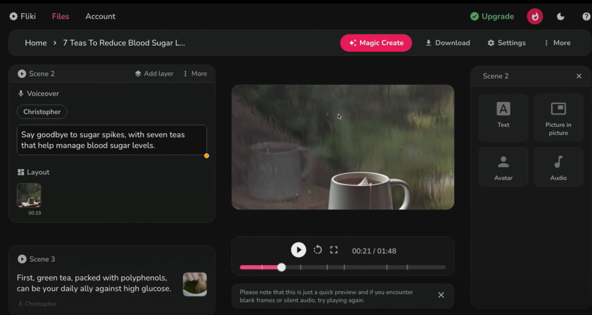Toggle dark mode moon icon
592x315 pixels.
(560, 16)
